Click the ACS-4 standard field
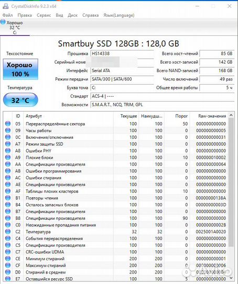The image size is (238, 284). 163,96
